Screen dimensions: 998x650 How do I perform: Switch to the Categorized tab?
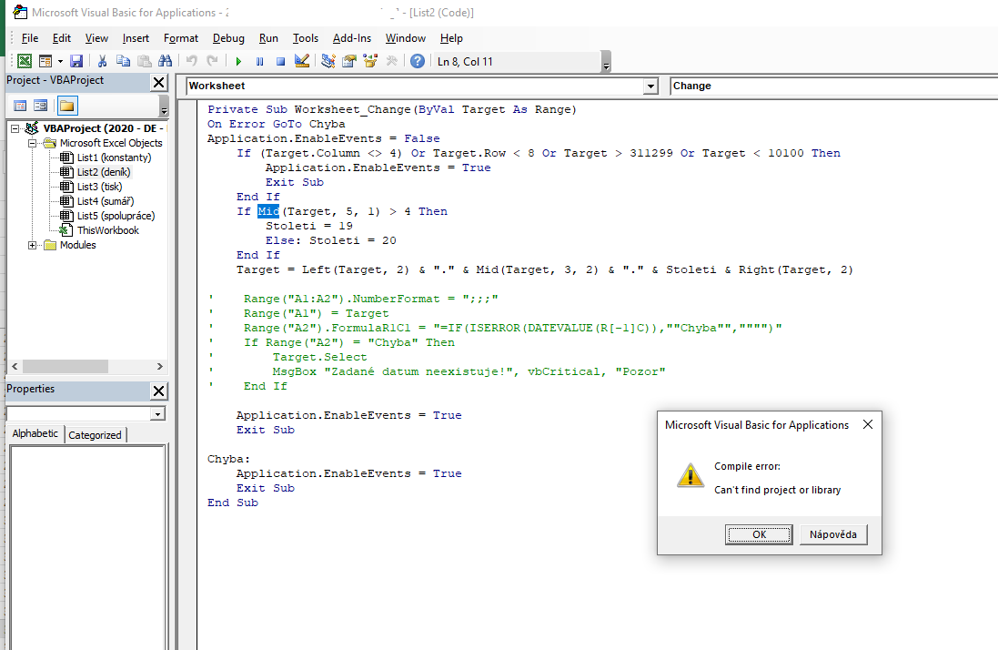[x=95, y=435]
